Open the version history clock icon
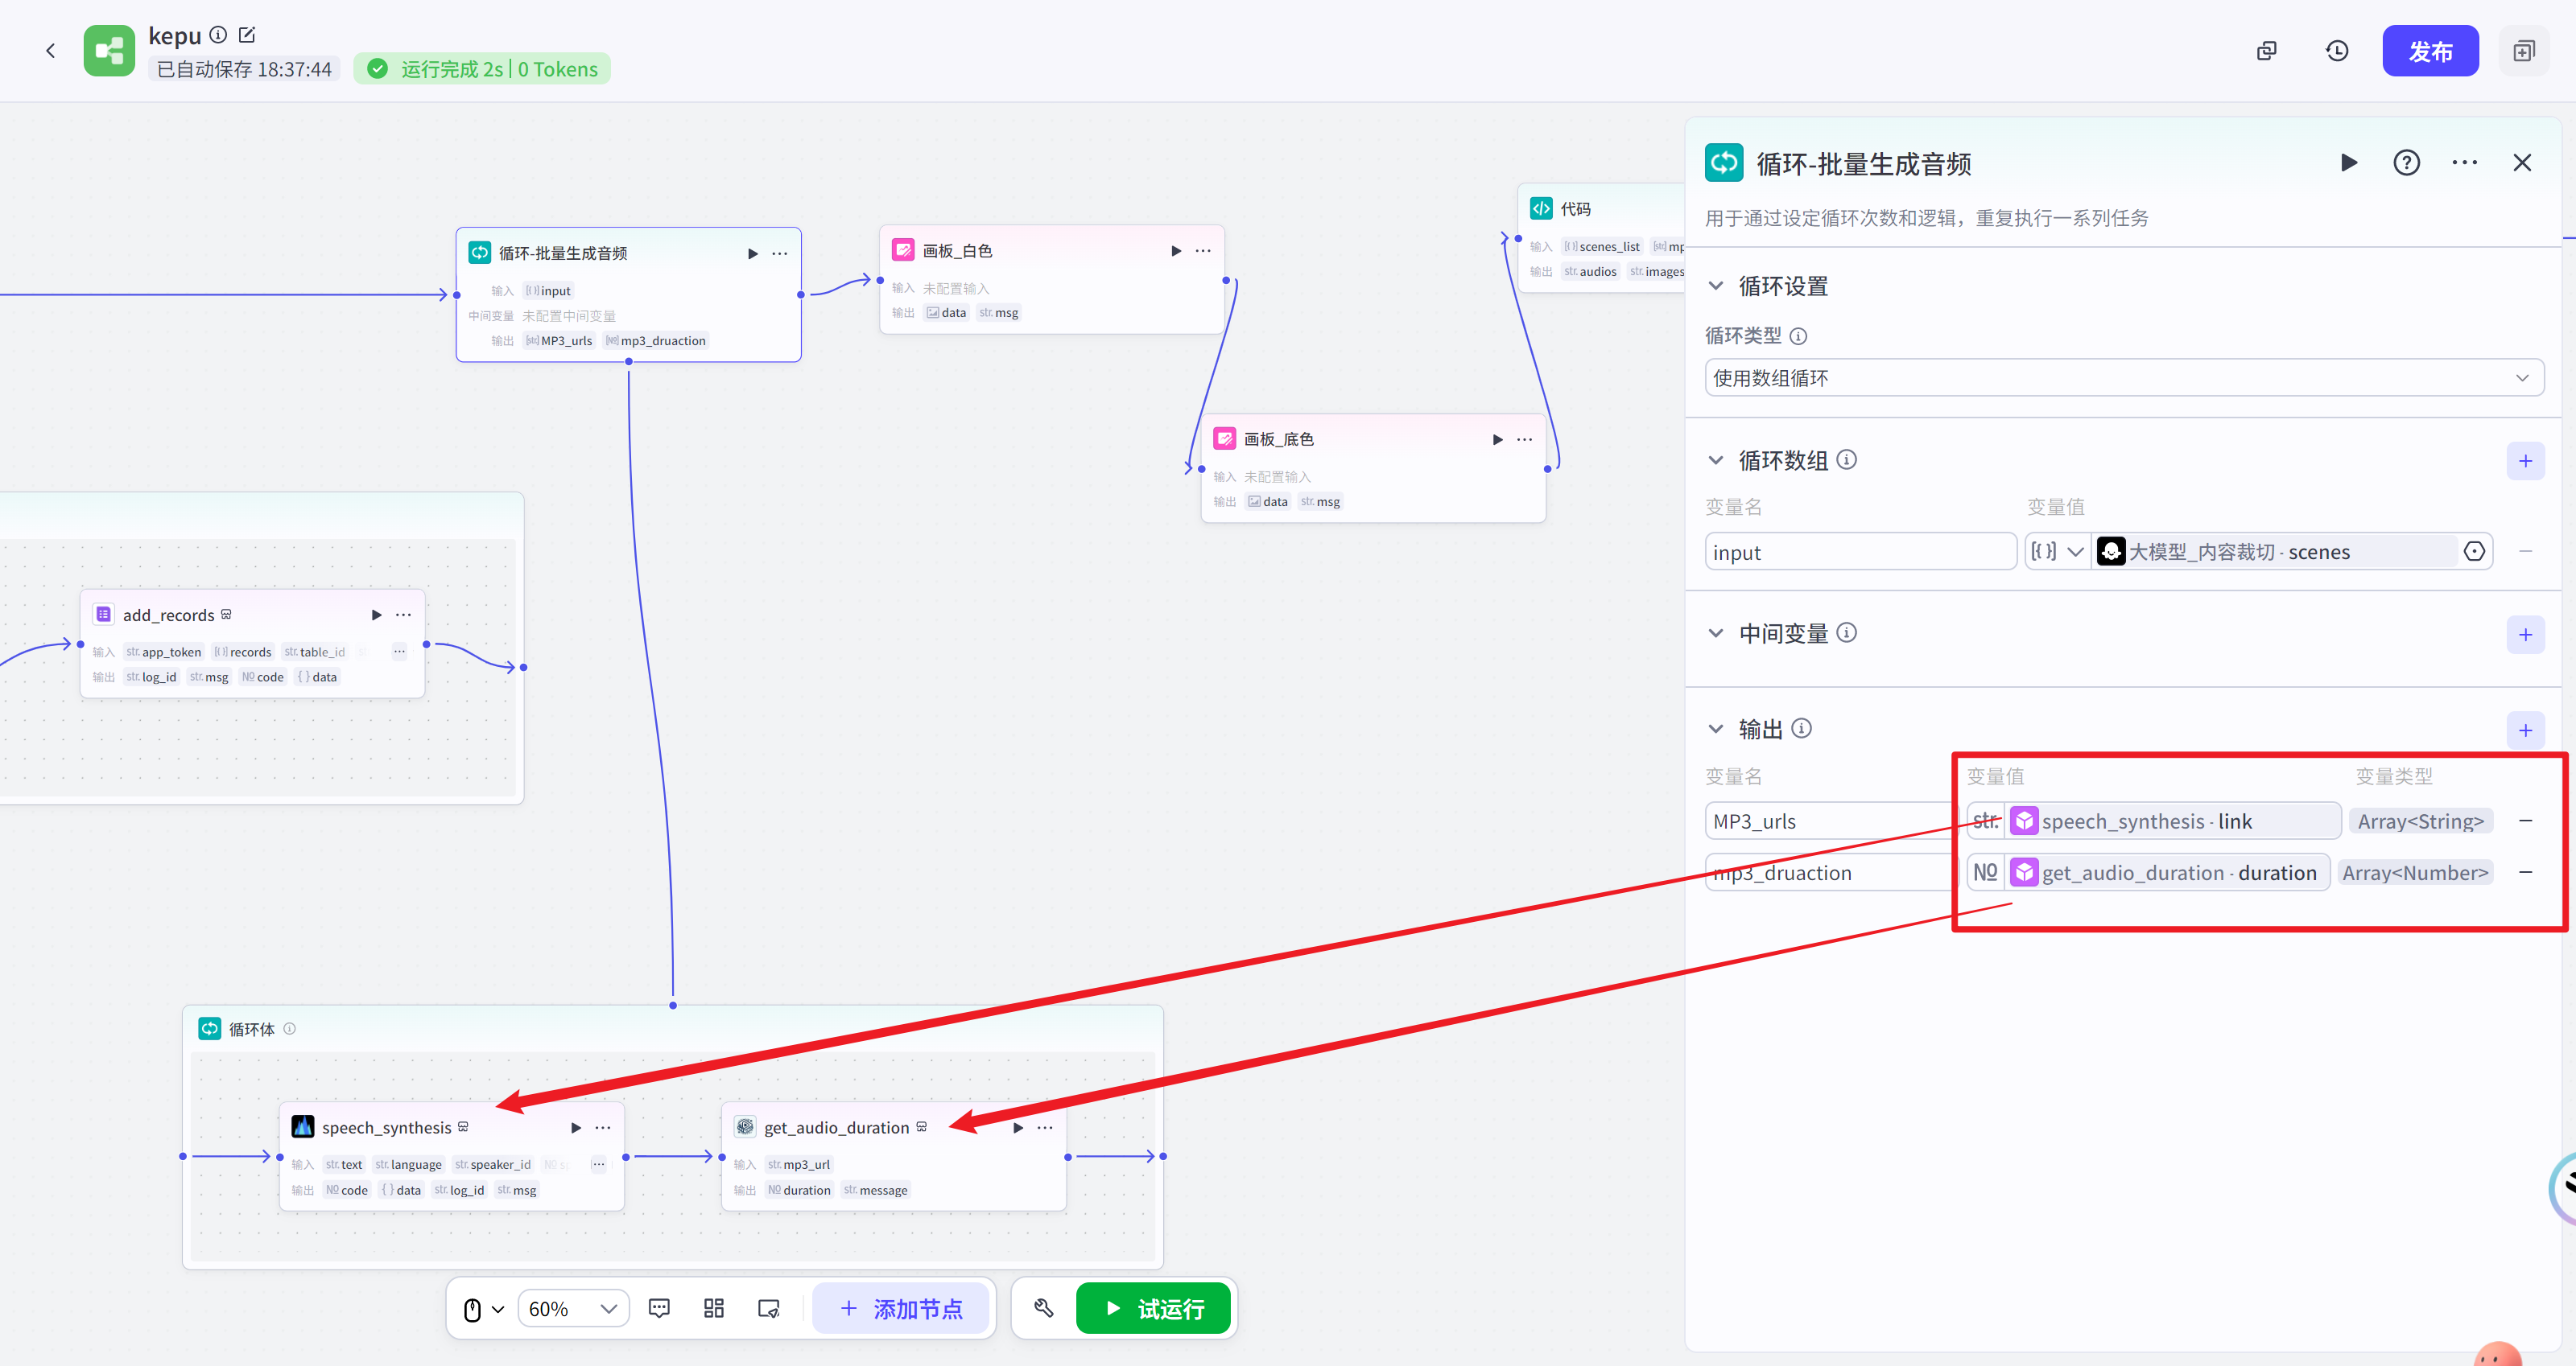 (2337, 51)
